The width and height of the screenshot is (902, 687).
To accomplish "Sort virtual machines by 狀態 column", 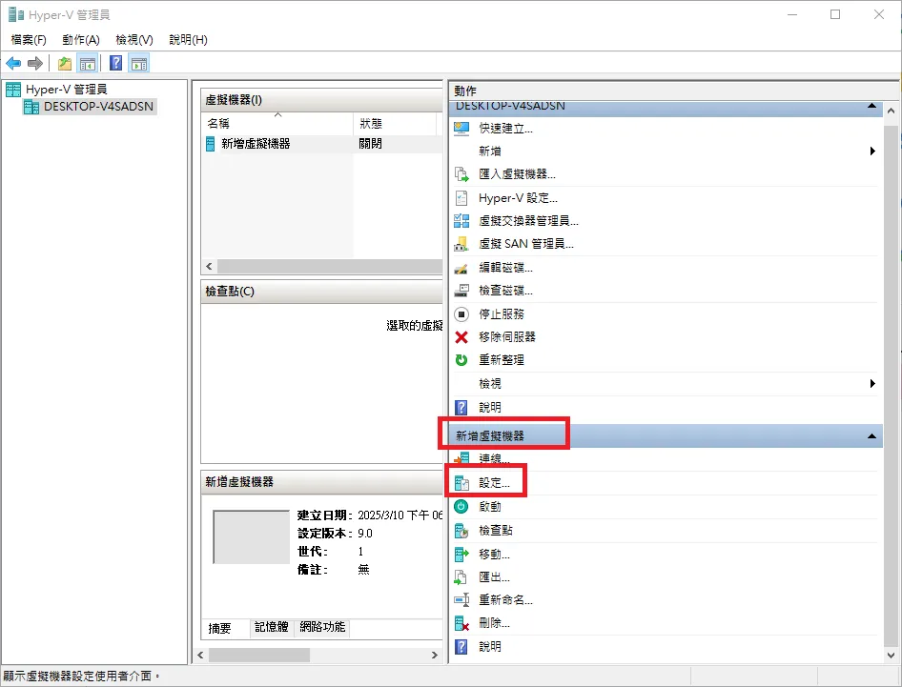I will [395, 124].
